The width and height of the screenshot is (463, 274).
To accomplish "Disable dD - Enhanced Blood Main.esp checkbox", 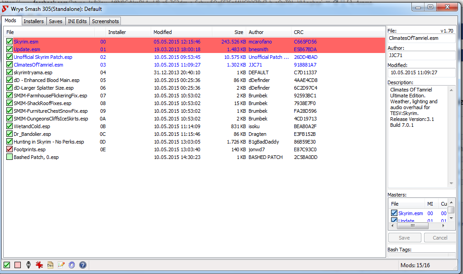I will (10, 80).
